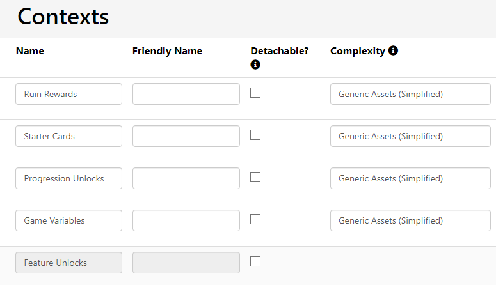Click the Feature Unlocks name field
This screenshot has height=285, width=496.
click(x=68, y=263)
